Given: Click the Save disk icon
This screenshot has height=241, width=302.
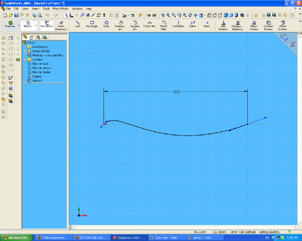Looking at the screenshot, I should click(x=16, y=15).
